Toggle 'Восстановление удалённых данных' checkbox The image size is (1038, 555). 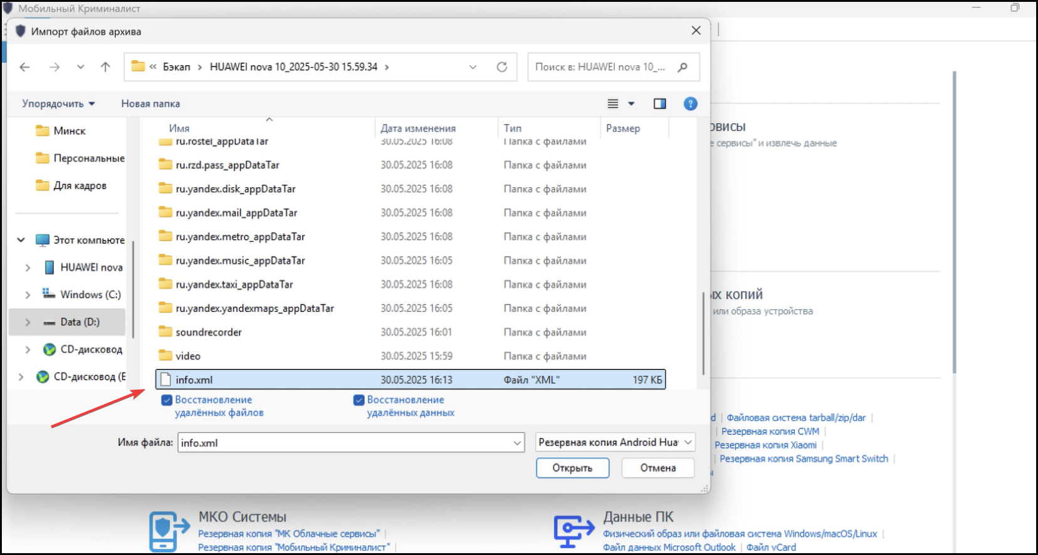click(359, 400)
